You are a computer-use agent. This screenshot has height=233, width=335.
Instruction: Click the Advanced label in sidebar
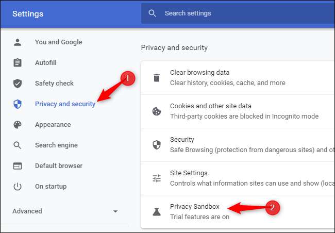(x=27, y=211)
